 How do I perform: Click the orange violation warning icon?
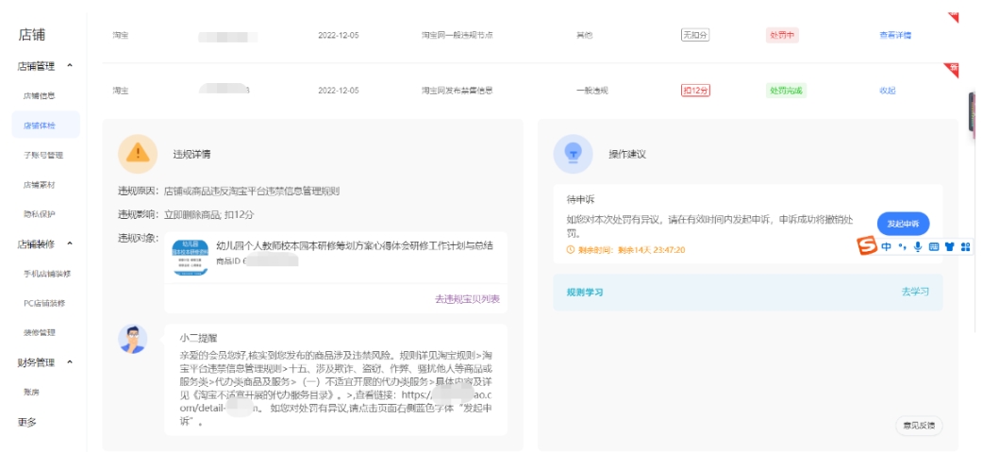(x=138, y=152)
